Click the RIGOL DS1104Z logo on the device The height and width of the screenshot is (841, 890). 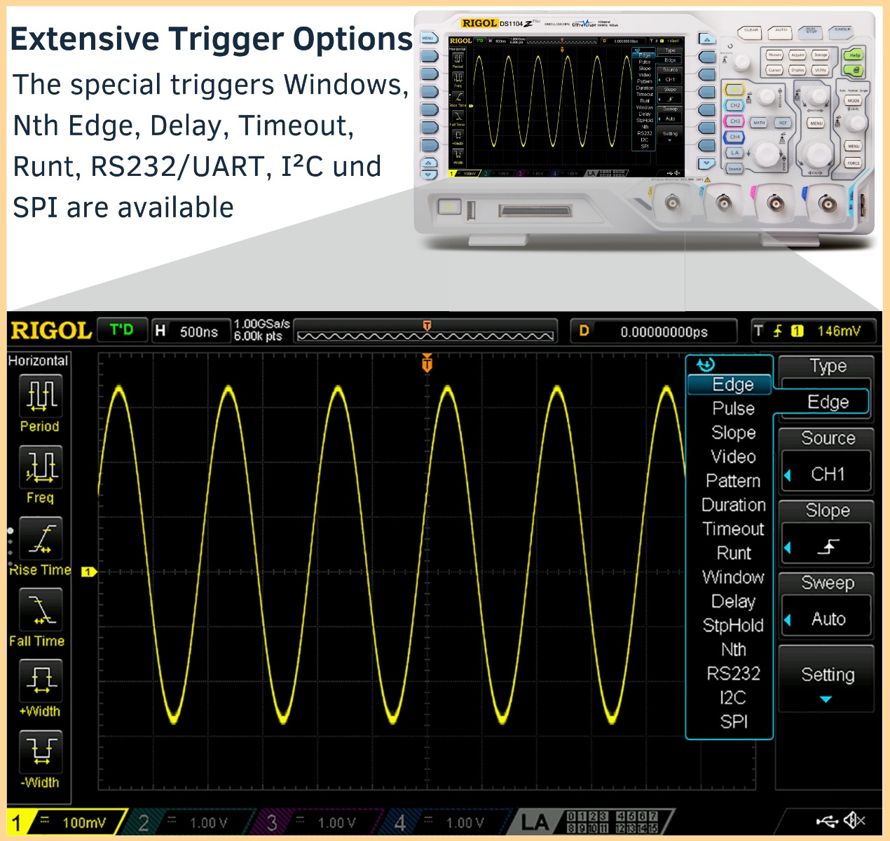click(x=501, y=23)
